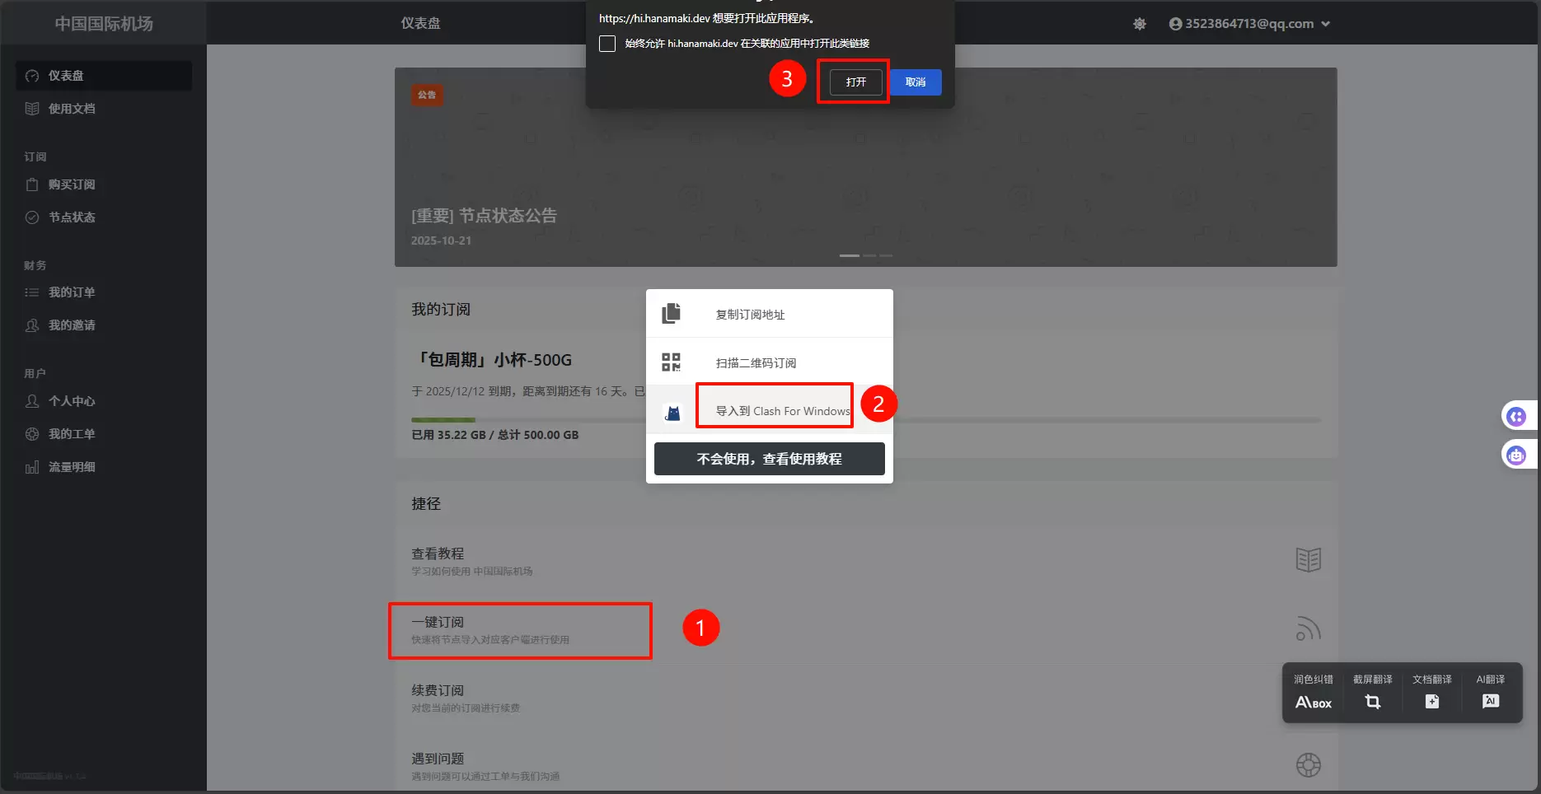The height and width of the screenshot is (794, 1541).
Task: Select the 截屏翻译 crop icon
Action: [1372, 700]
